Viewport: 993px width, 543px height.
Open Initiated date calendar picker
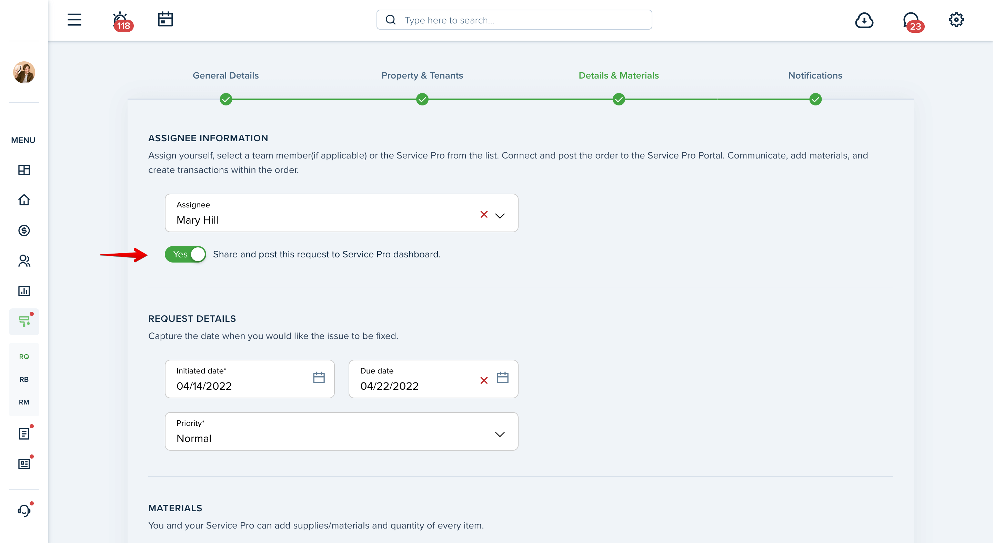319,377
